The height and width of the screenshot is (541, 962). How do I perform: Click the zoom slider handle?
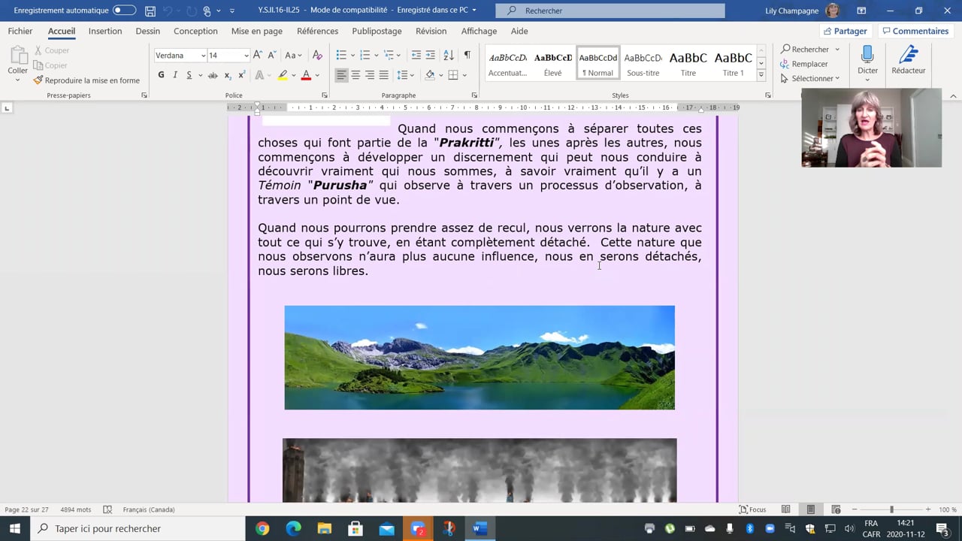click(x=891, y=509)
